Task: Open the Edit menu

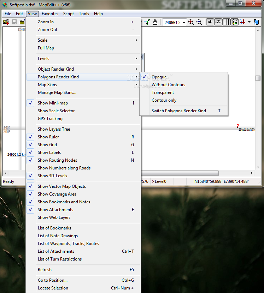Action: click(x=19, y=14)
